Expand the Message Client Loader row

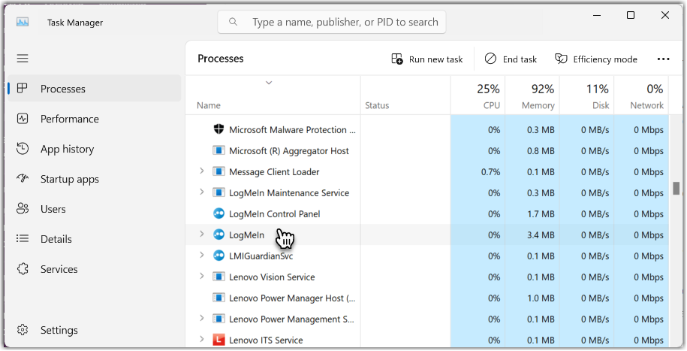[x=201, y=171]
